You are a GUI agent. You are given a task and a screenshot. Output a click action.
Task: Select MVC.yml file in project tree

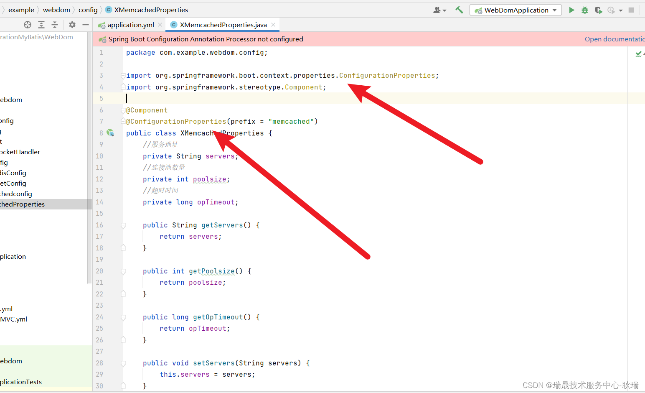pos(14,319)
